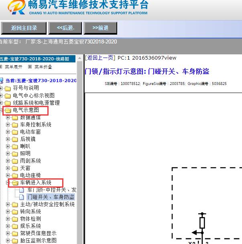The image size is (242, 244).
Task: Click the 娱乐系统 folder icon
Action: pyautogui.click(x=15, y=226)
